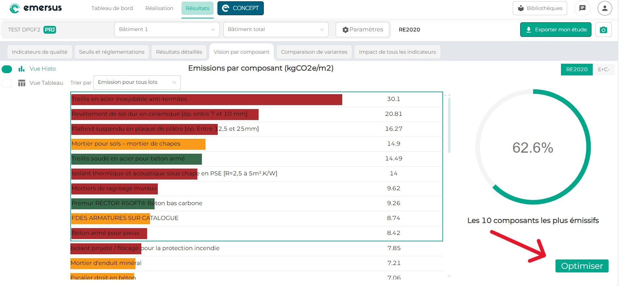Open the user account profile icon

coord(605,8)
